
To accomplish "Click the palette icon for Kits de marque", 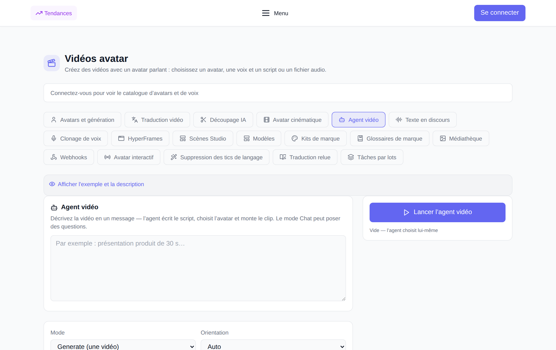I will (x=295, y=138).
